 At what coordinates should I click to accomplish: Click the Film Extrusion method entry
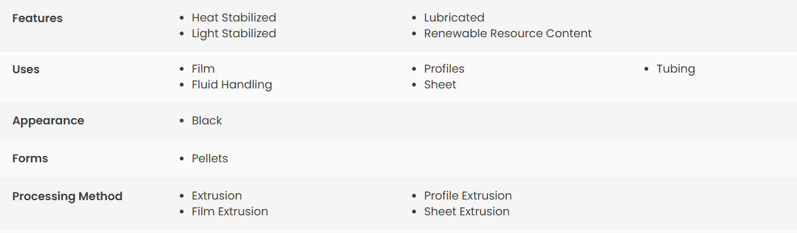230,212
